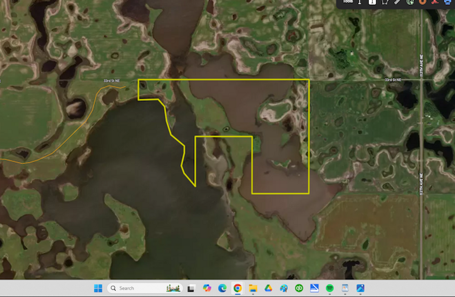Launch Google Drive from the taskbar

[x=268, y=288]
